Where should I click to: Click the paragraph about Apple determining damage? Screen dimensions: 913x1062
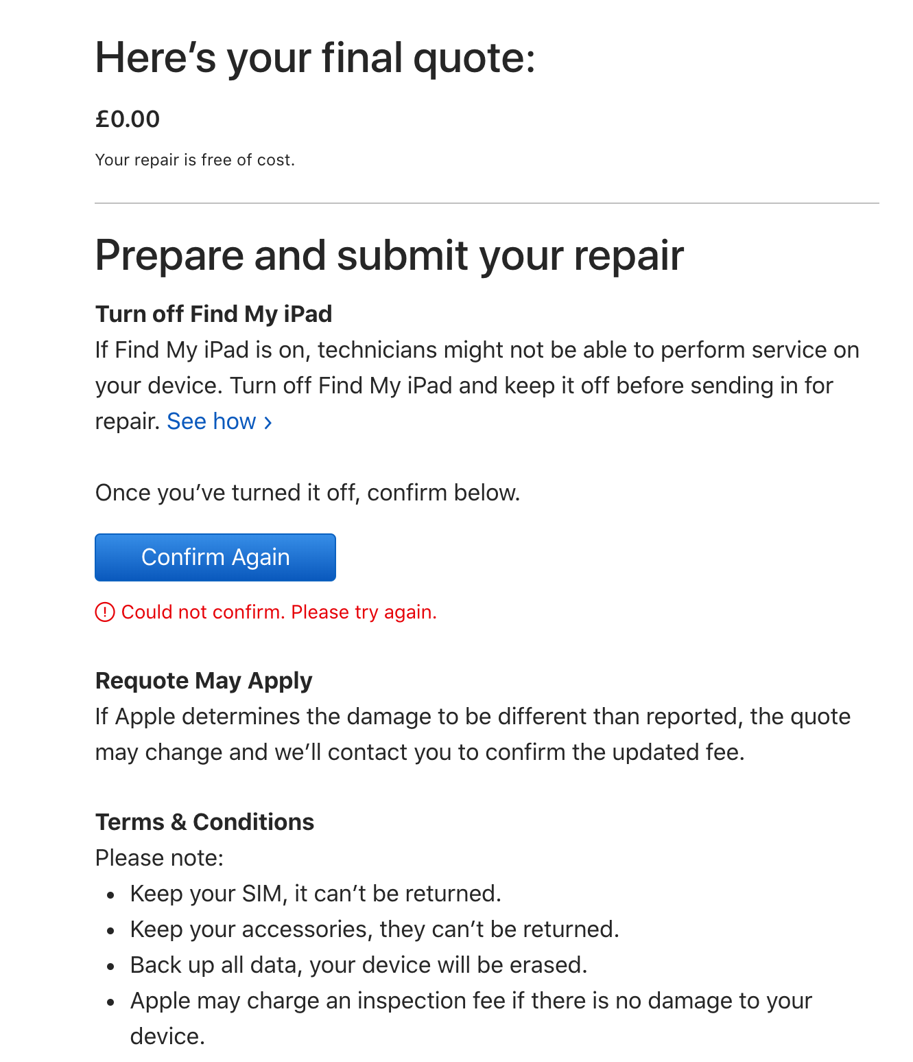tap(473, 734)
